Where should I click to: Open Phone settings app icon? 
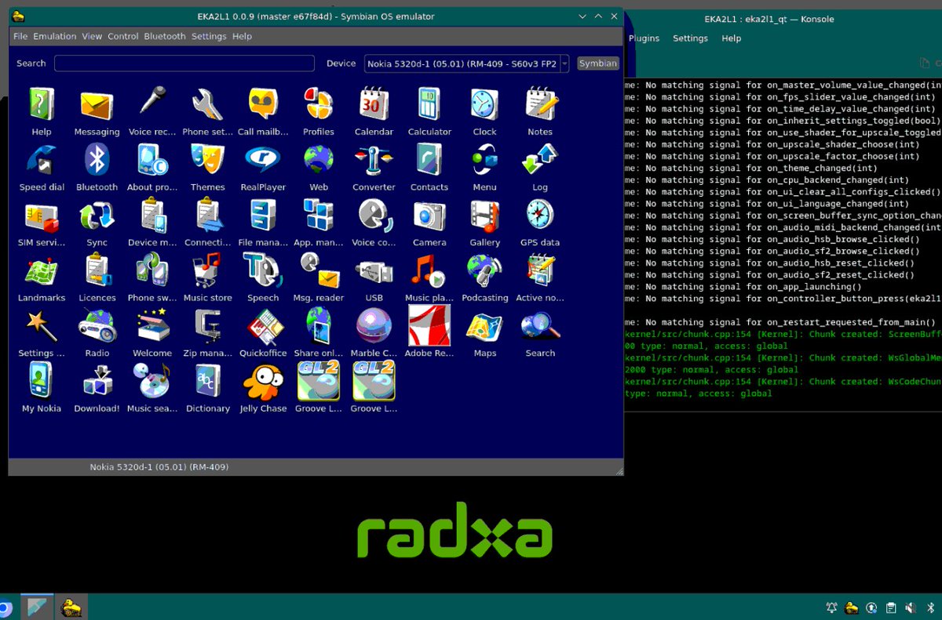click(208, 104)
